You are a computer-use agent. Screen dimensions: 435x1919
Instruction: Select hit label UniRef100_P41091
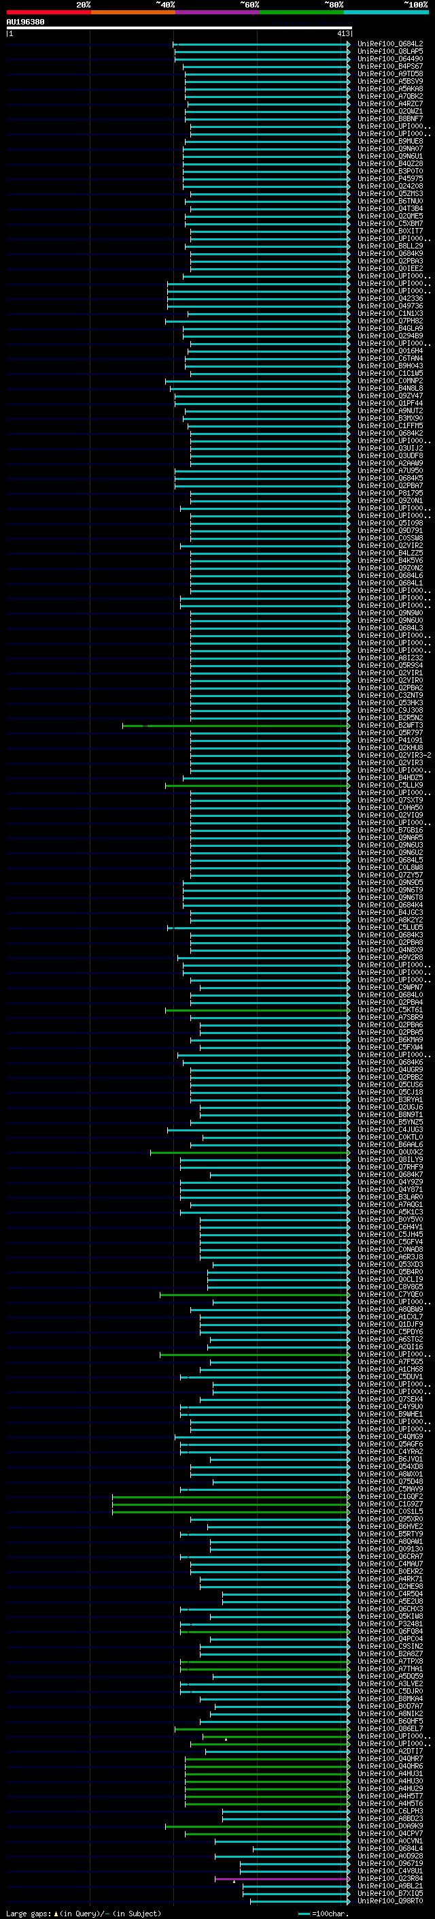(389, 740)
